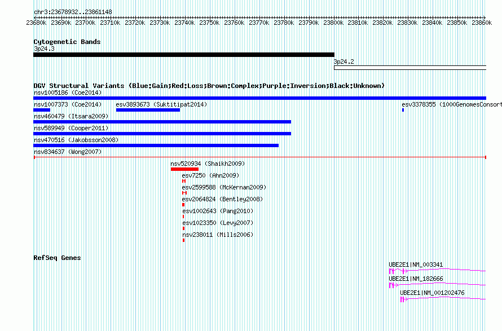Click the 23760k ruler tick label

(x=234, y=23)
